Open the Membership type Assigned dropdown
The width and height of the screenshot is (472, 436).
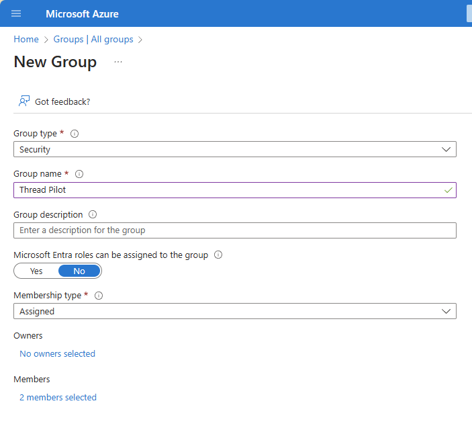click(235, 311)
